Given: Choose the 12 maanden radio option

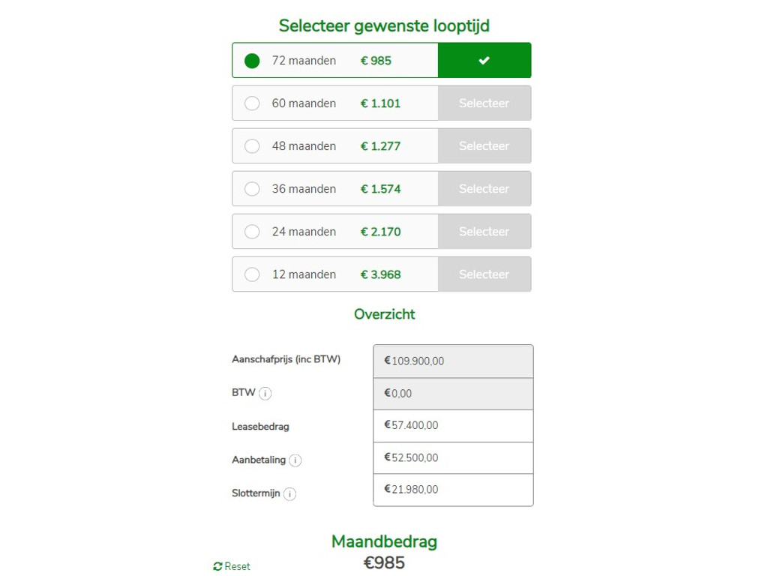Looking at the screenshot, I should pos(252,274).
